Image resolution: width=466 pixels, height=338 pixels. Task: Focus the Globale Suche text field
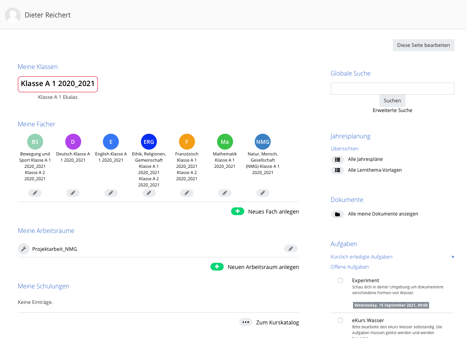pos(392,88)
